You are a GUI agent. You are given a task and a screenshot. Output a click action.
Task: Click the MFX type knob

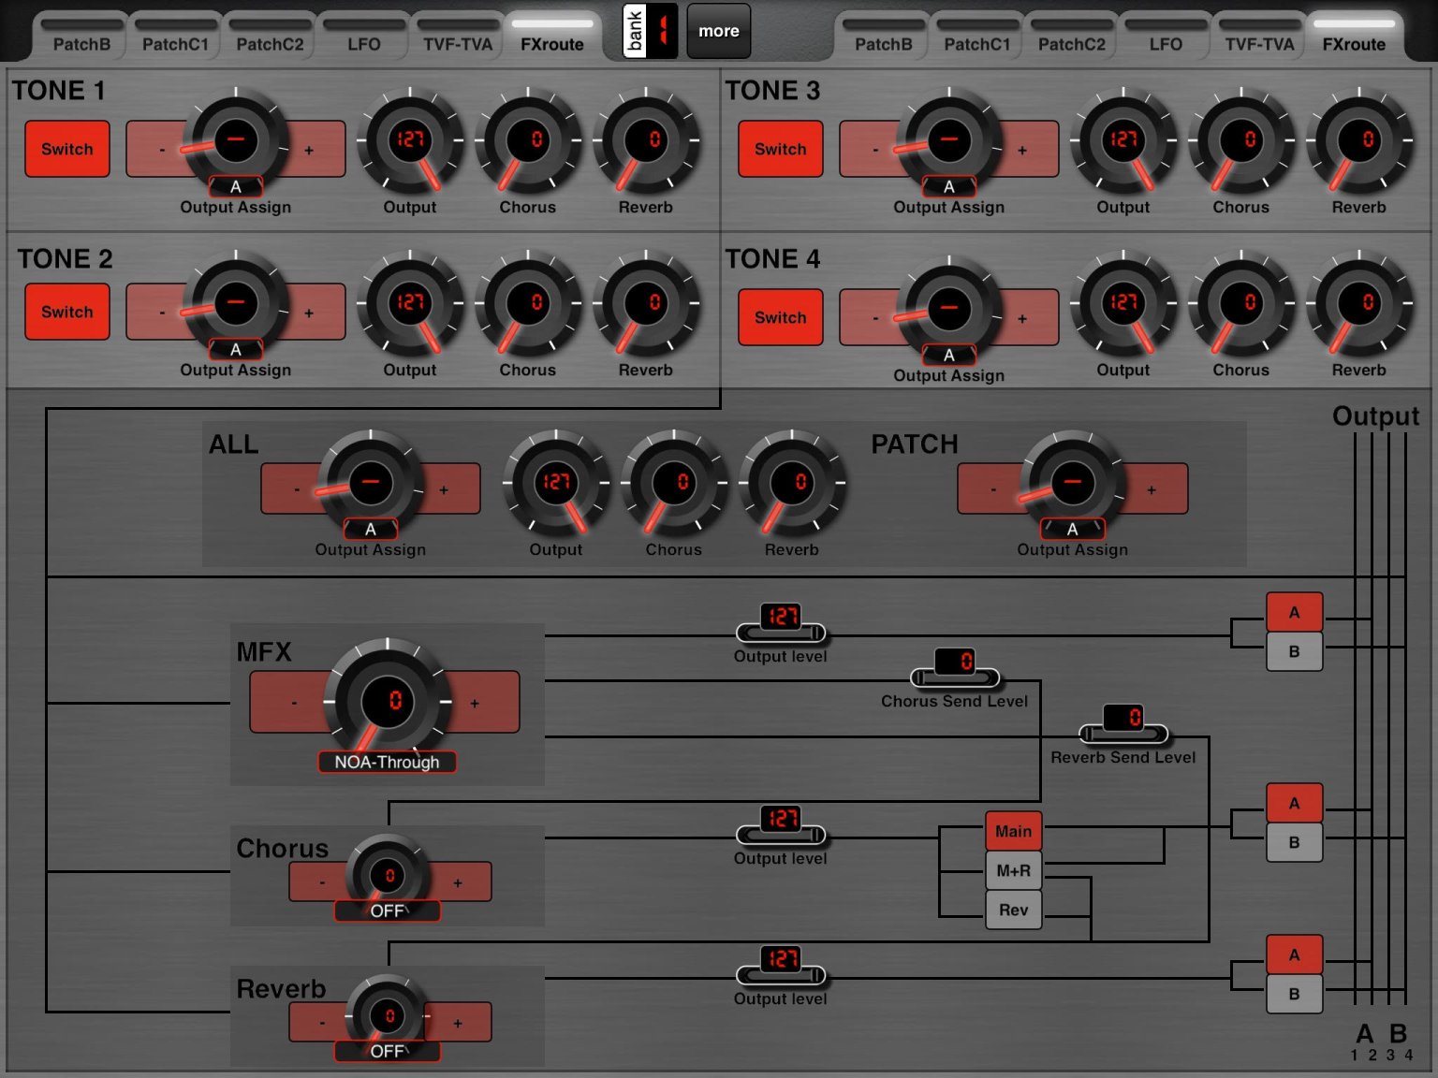click(x=388, y=700)
